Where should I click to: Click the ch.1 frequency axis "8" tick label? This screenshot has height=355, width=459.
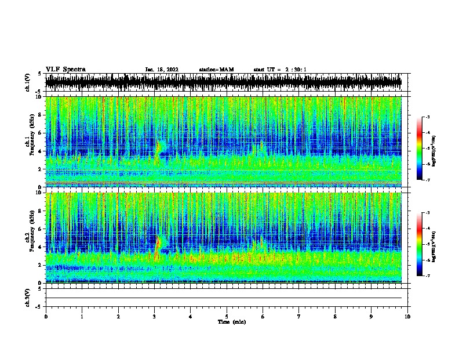[x=41, y=115]
